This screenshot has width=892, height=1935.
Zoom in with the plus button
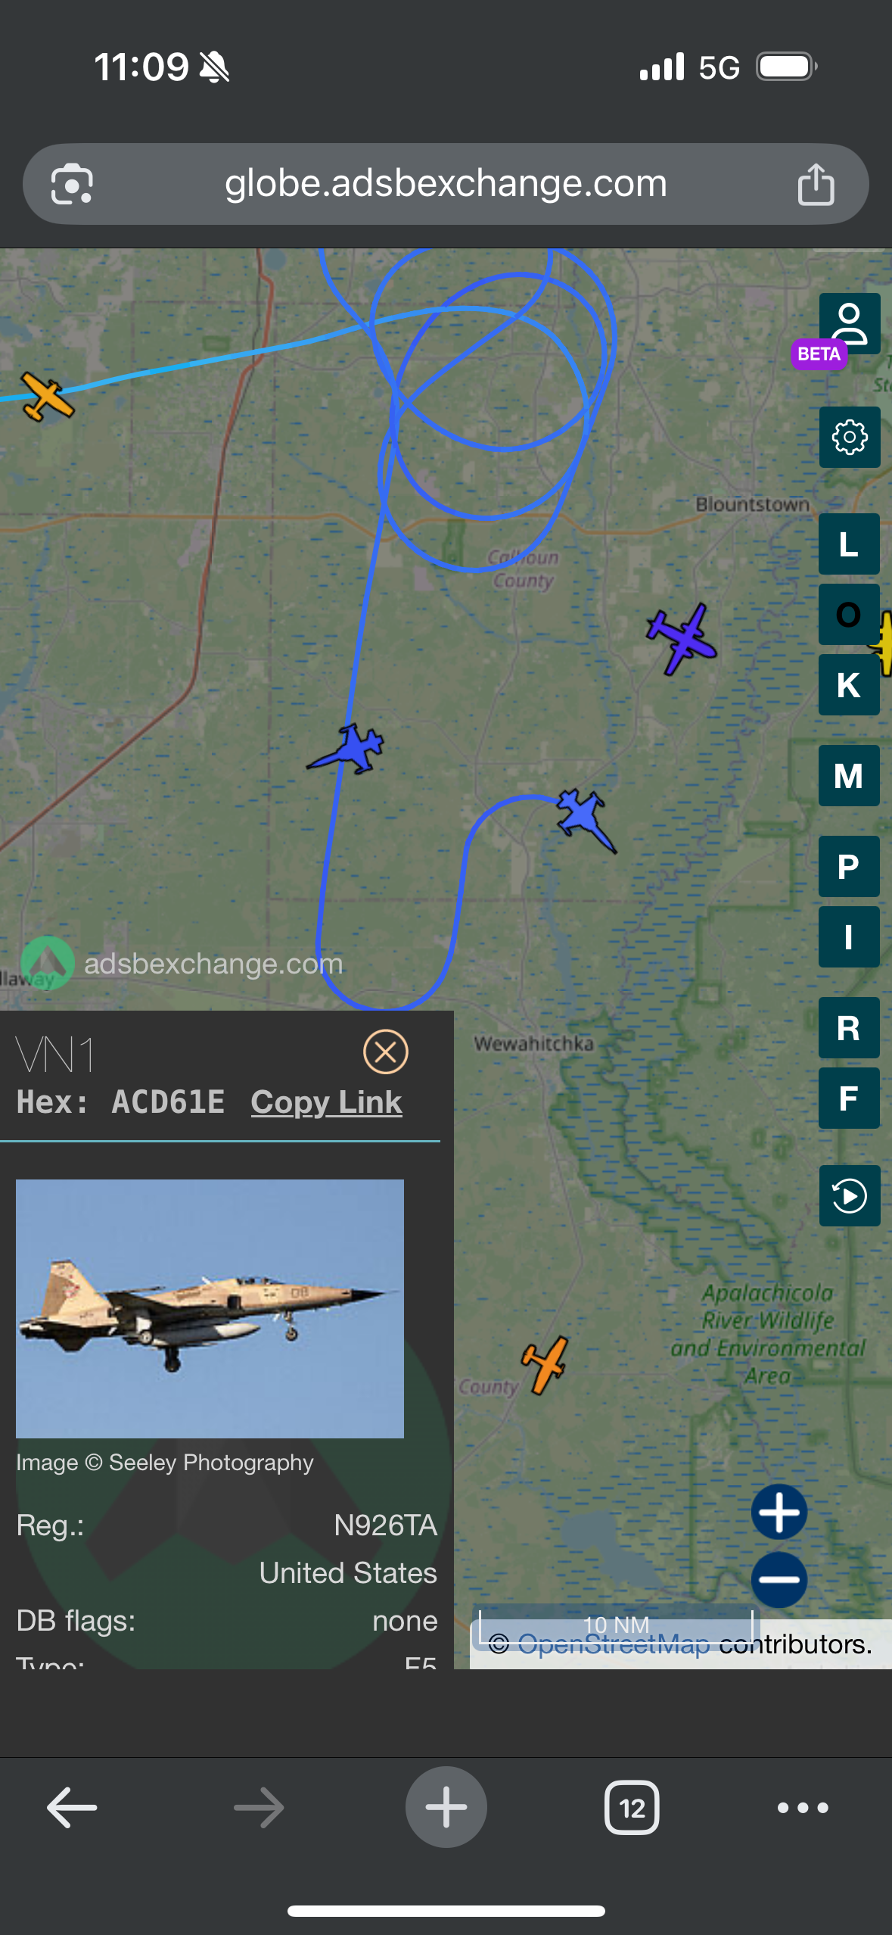(x=779, y=1512)
